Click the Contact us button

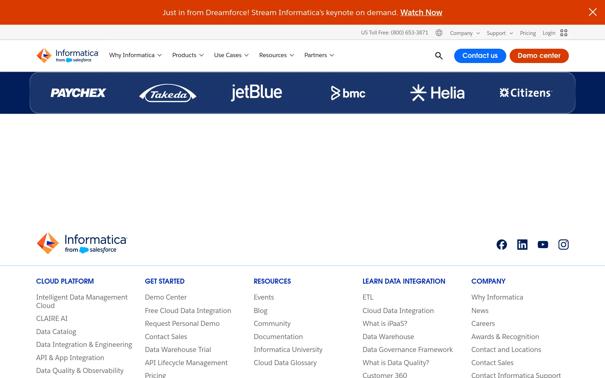click(480, 56)
